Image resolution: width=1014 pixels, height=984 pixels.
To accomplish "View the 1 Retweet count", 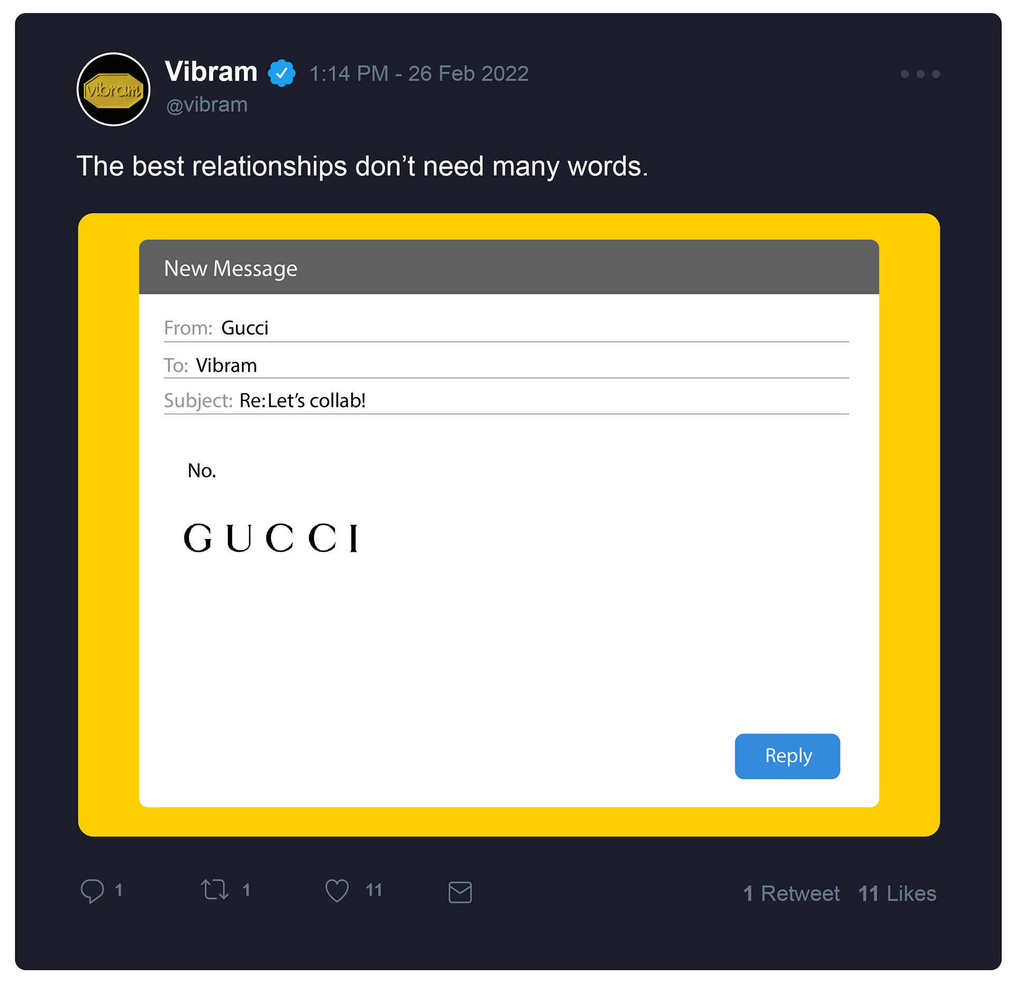I will point(791,894).
